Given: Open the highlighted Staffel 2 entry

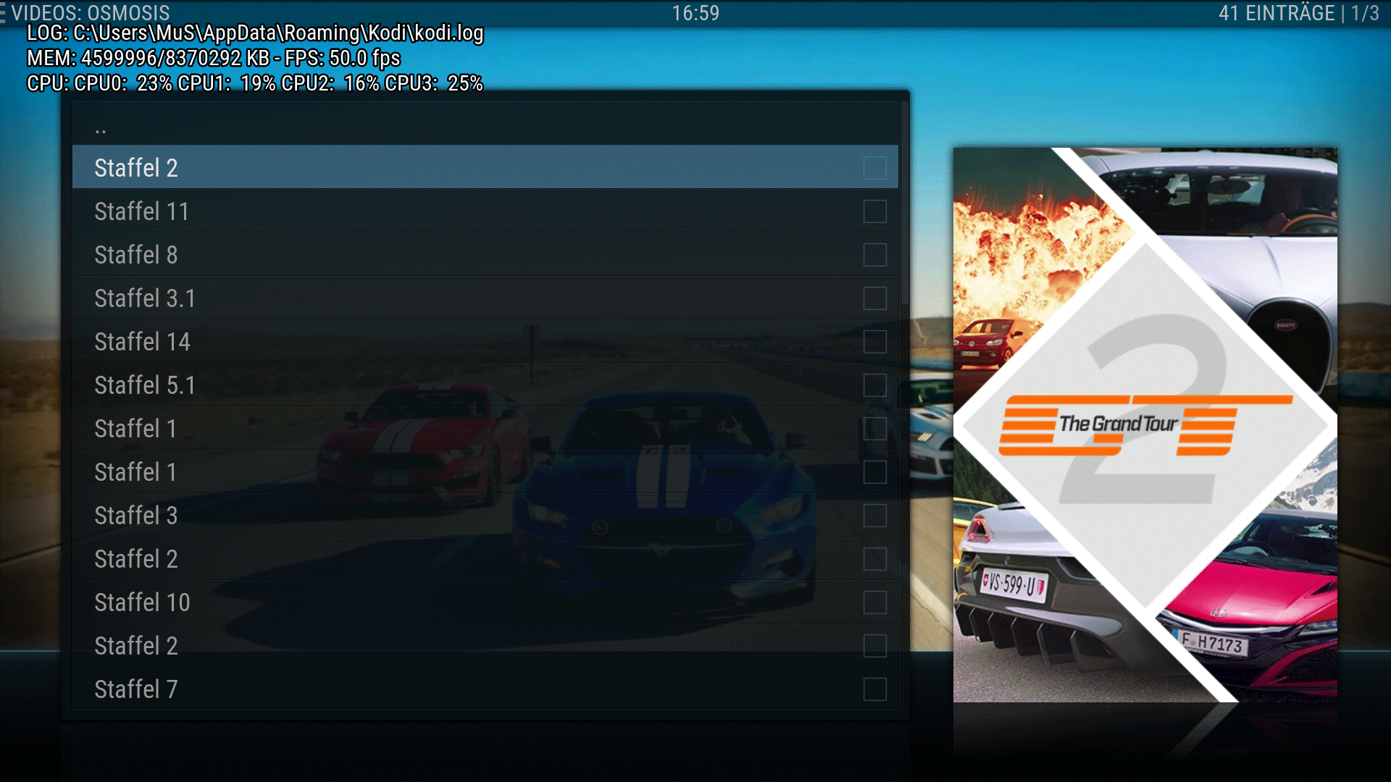Looking at the screenshot, I should tap(485, 167).
